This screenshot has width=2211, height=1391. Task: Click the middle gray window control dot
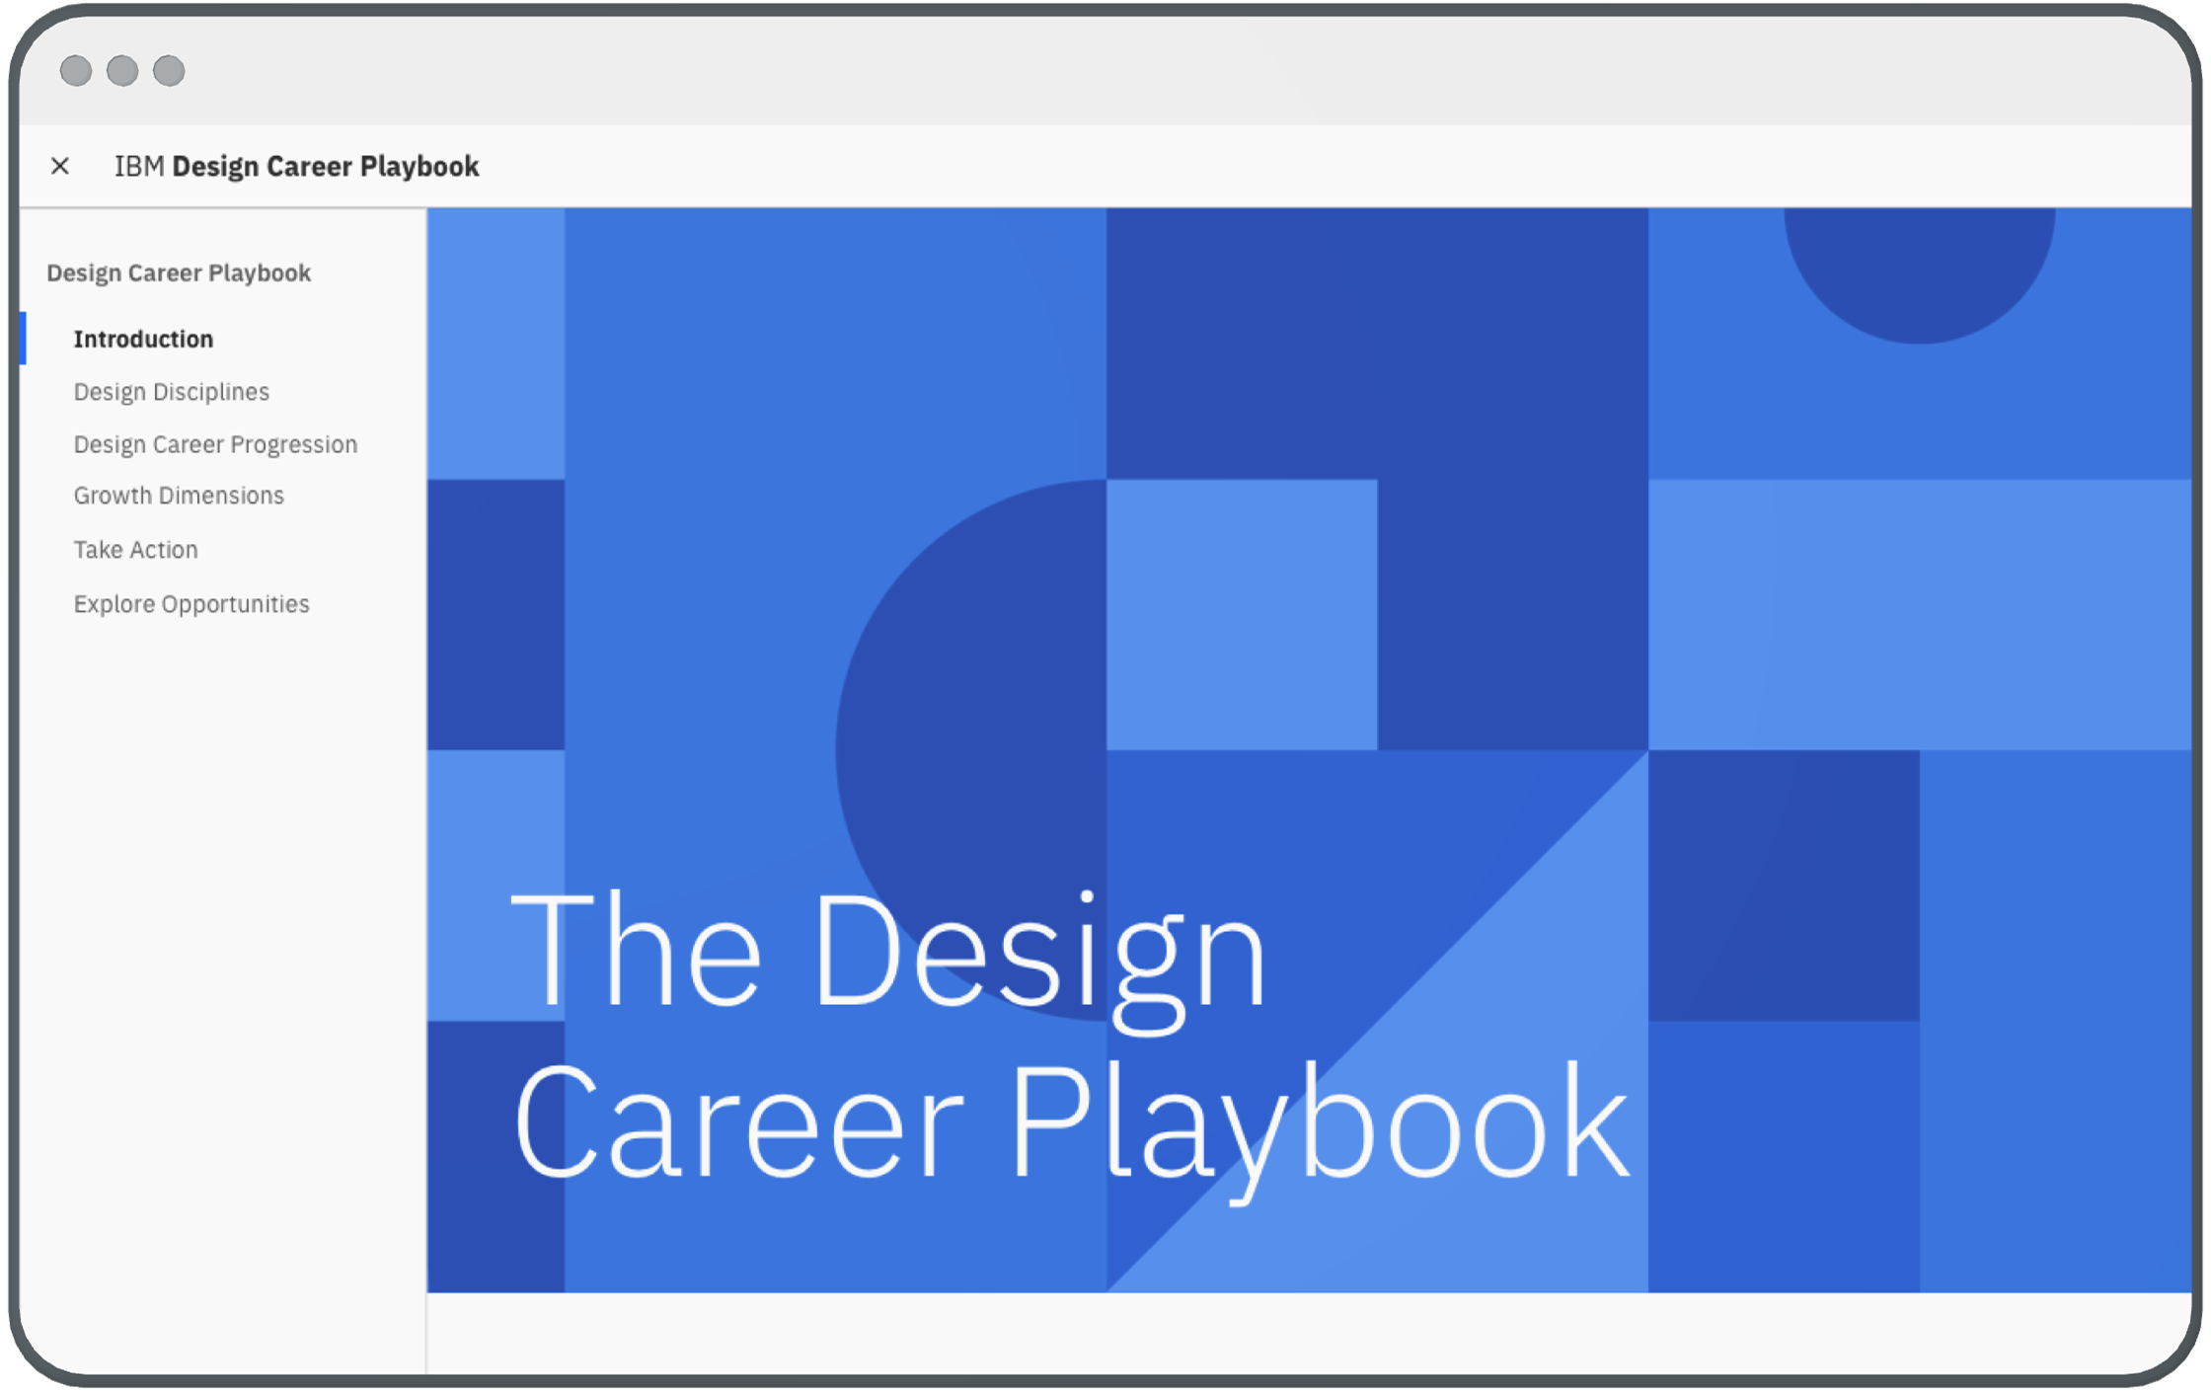point(122,71)
